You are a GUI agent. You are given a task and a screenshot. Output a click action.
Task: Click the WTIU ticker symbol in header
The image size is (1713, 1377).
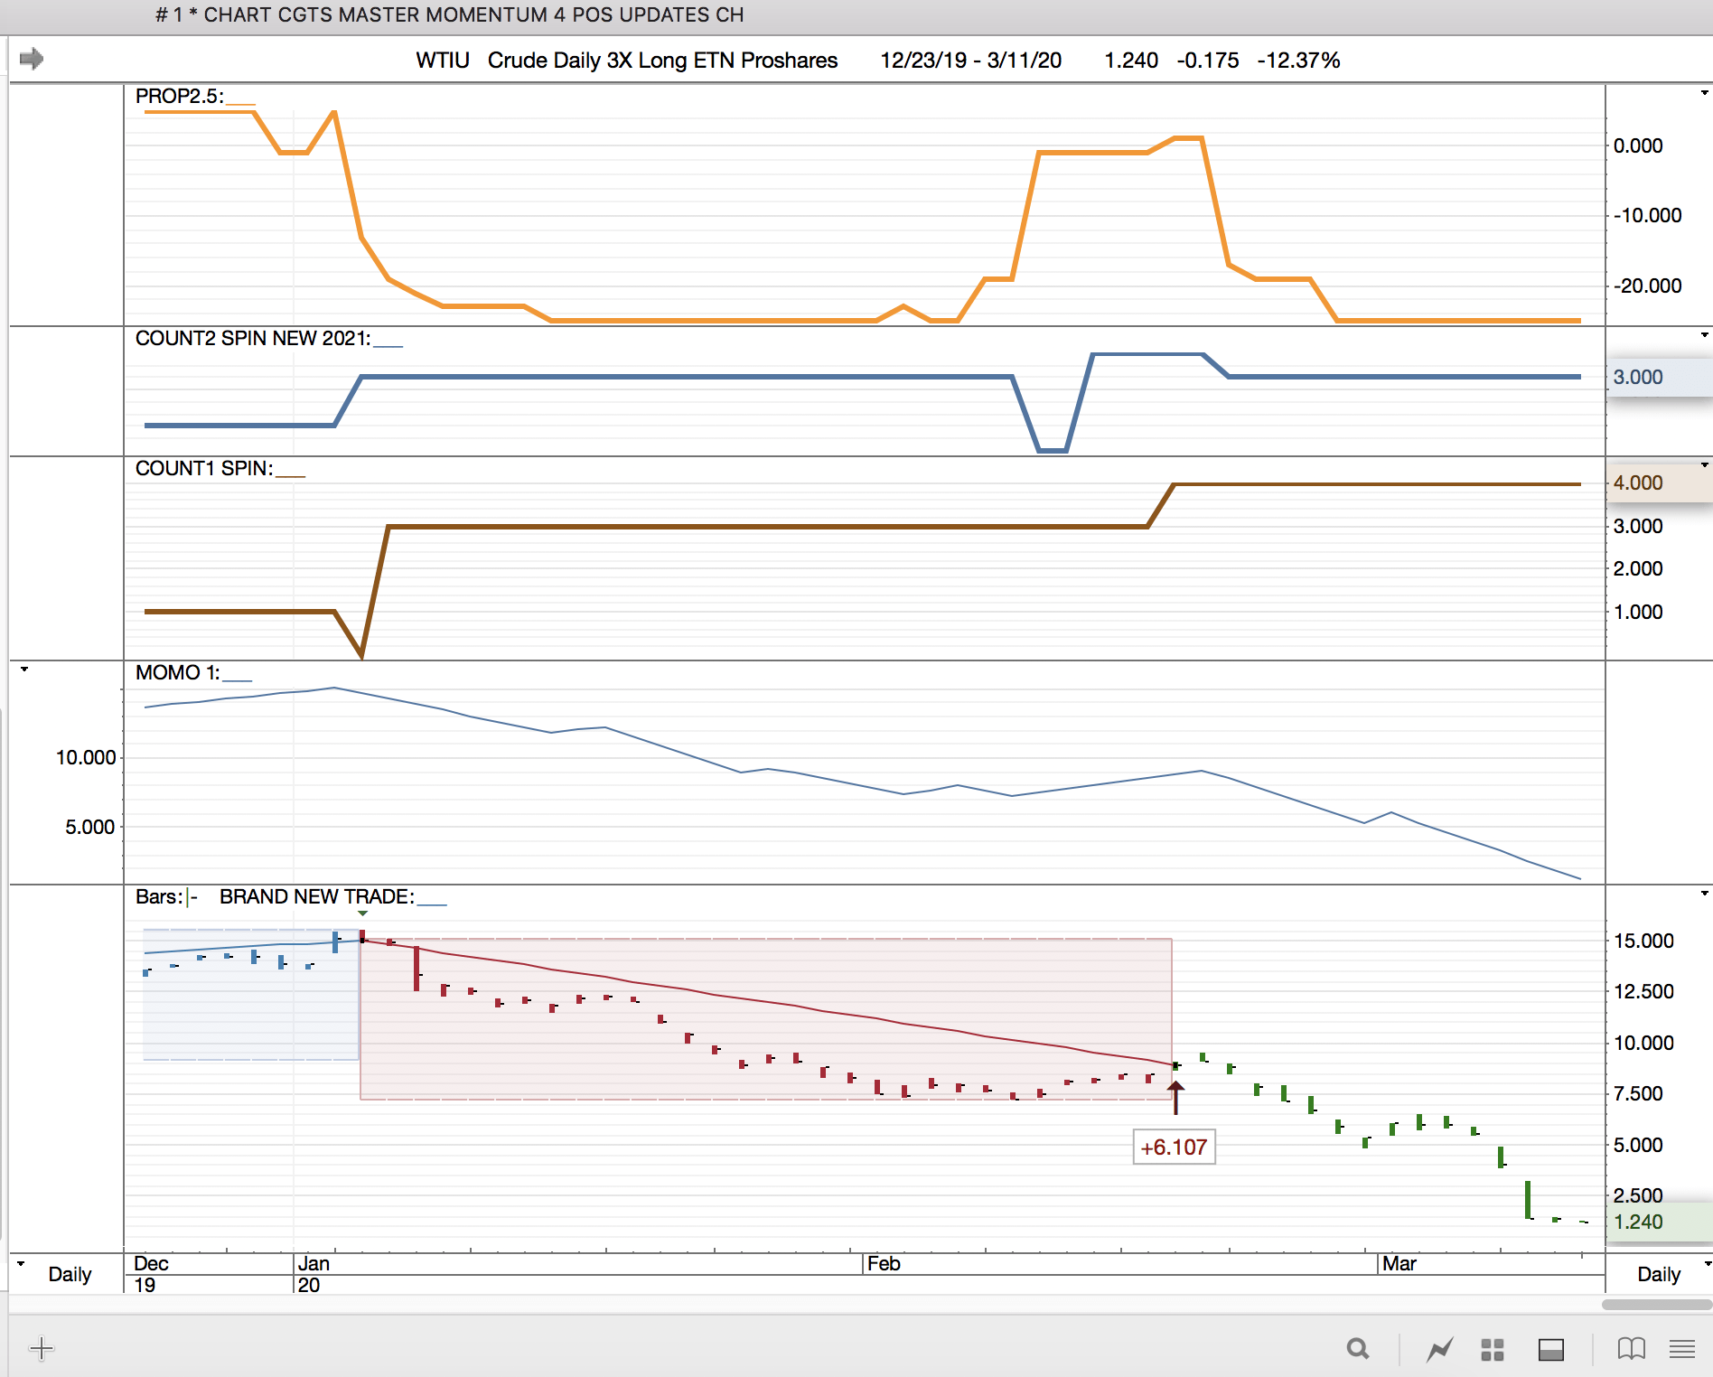click(442, 61)
